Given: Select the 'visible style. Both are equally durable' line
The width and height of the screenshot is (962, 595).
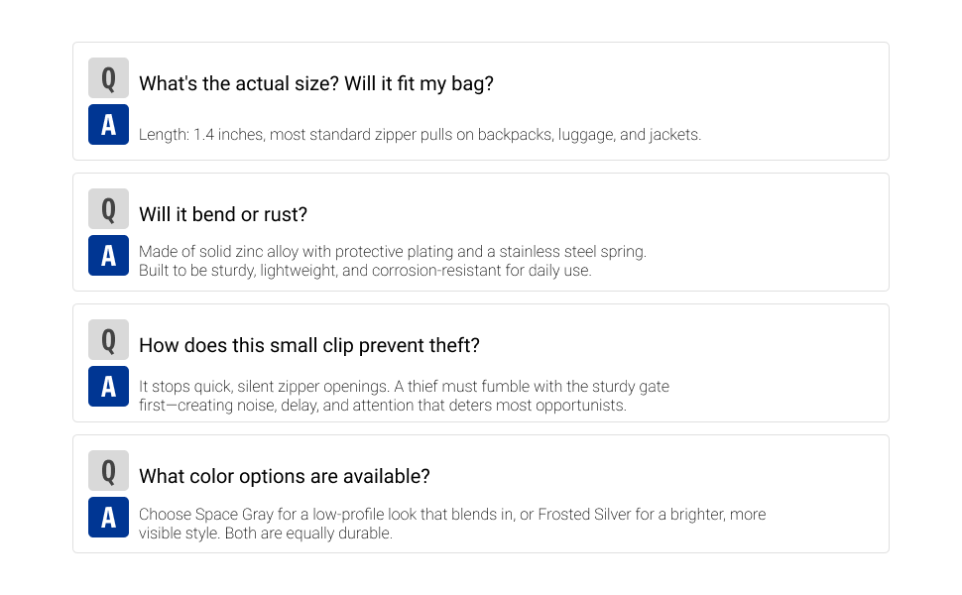Looking at the screenshot, I should (265, 534).
